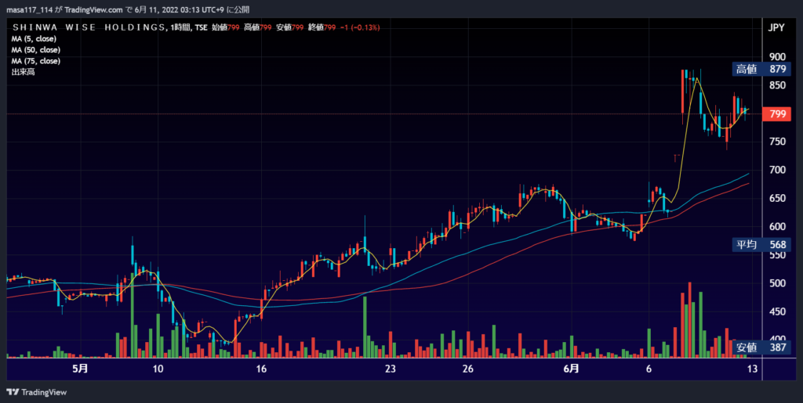Click the 安値799 value in the header

click(x=290, y=27)
